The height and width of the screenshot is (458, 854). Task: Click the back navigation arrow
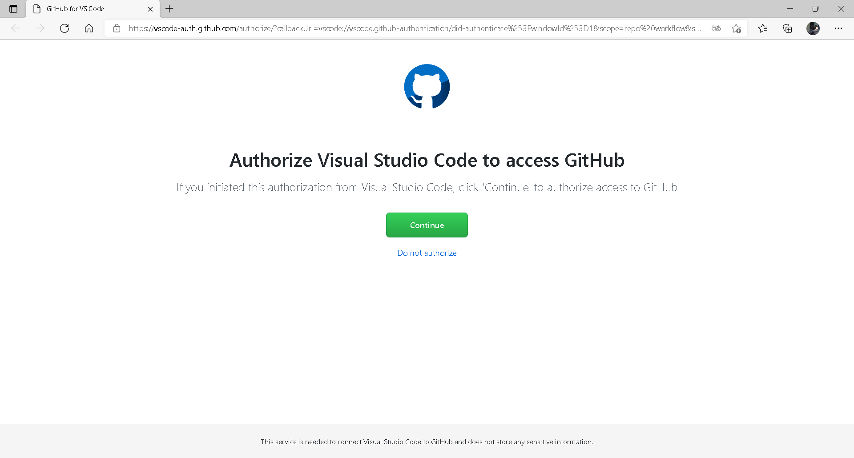16,28
